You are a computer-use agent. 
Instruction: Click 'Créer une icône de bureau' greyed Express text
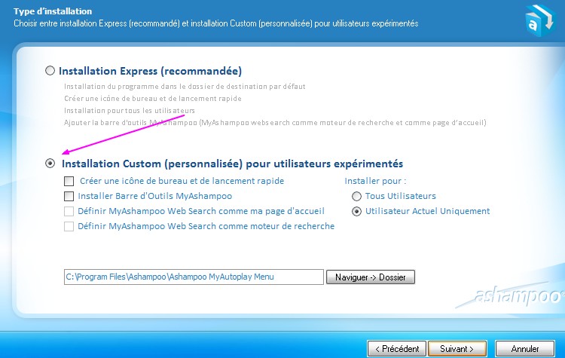pos(153,99)
